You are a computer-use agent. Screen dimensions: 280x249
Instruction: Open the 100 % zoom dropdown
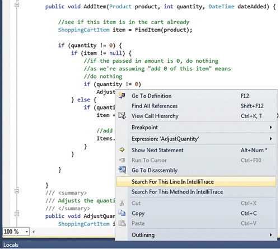(27, 232)
